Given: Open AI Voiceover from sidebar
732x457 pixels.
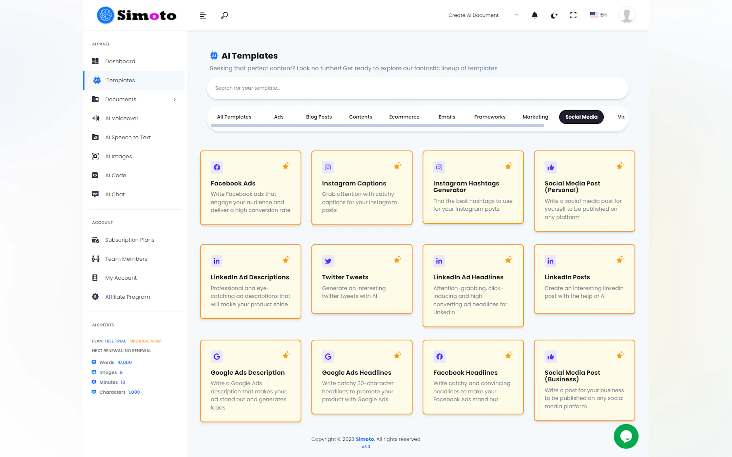Looking at the screenshot, I should 121,118.
